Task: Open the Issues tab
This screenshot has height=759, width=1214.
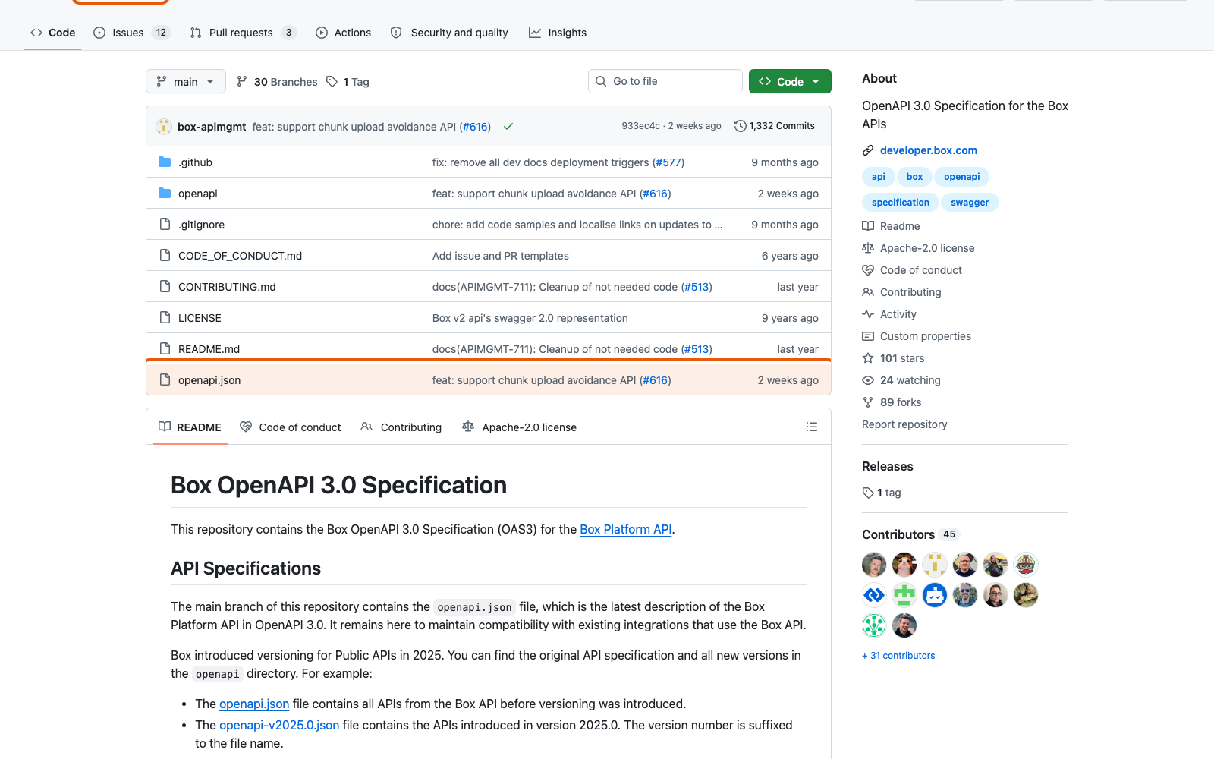Action: pos(132,33)
